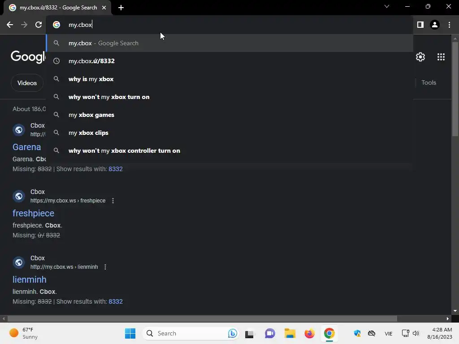This screenshot has height=344, width=459.
Task: Open File Explorer from taskbar
Action: tap(290, 333)
